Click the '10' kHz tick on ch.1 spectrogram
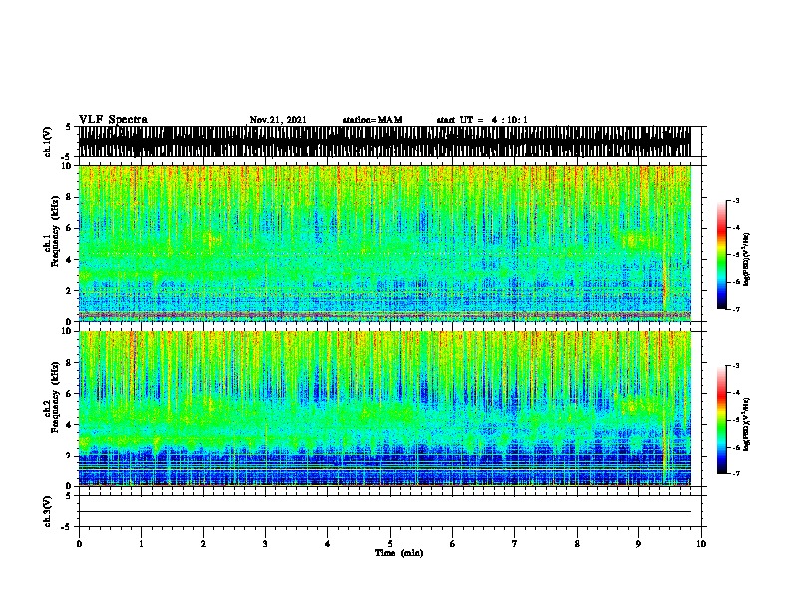The width and height of the screenshot is (790, 610). click(x=67, y=166)
